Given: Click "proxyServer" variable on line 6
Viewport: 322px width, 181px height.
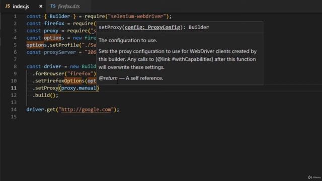Looking at the screenshot, I should point(60,52).
